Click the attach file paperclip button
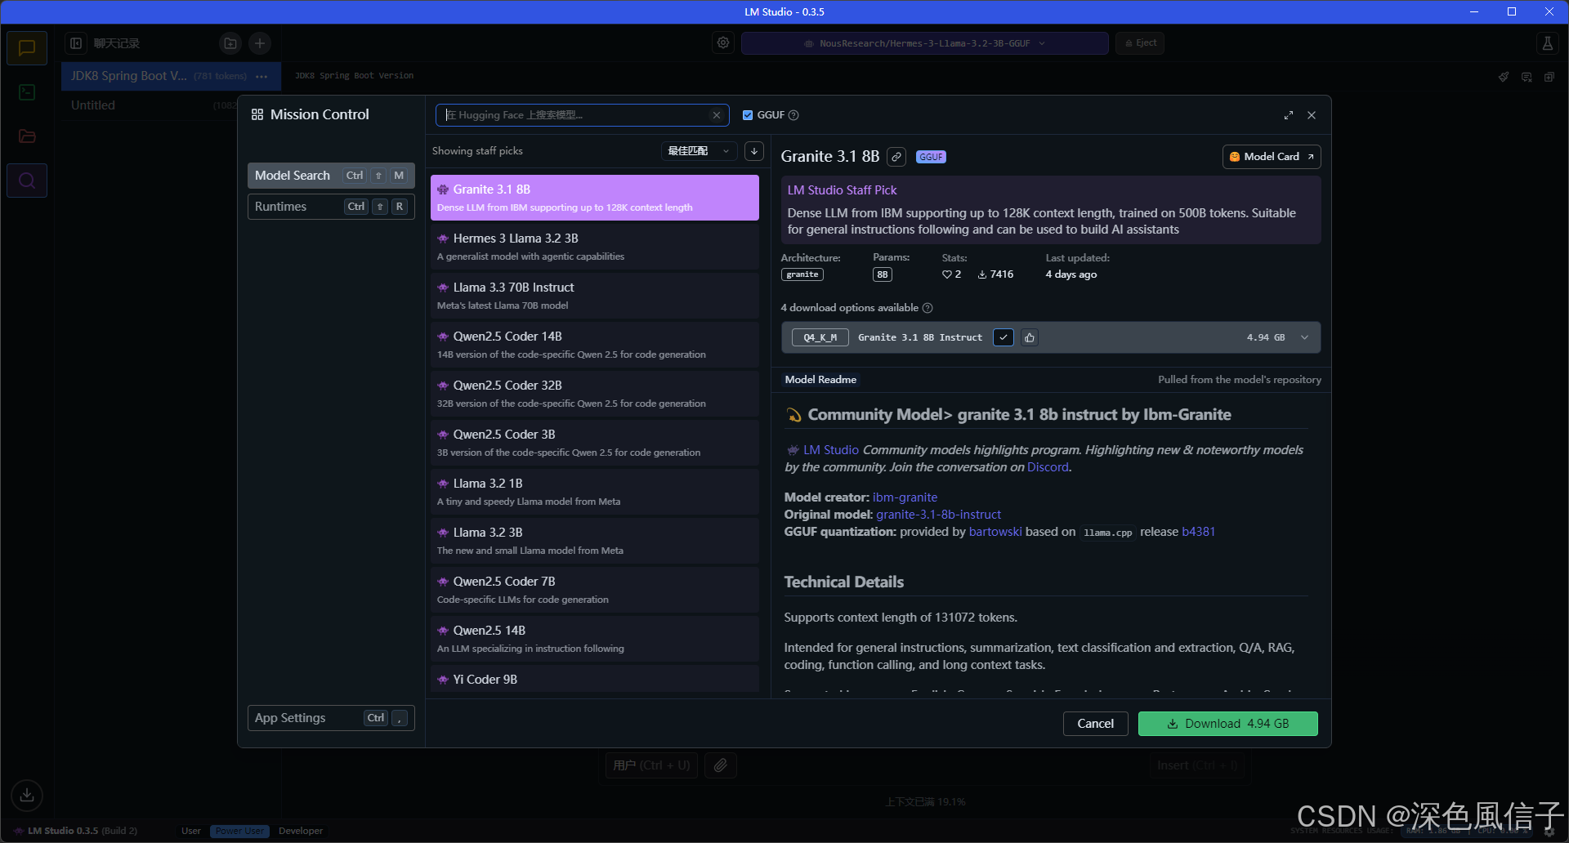Image resolution: width=1569 pixels, height=843 pixels. (720, 765)
